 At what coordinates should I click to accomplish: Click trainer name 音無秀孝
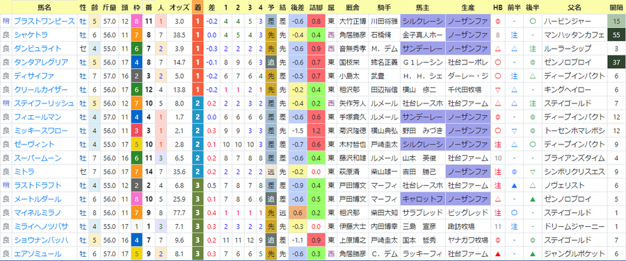tap(352, 49)
